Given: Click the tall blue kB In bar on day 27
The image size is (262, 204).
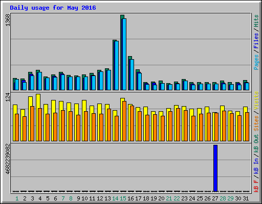Looking at the screenshot, I should pos(215,168).
